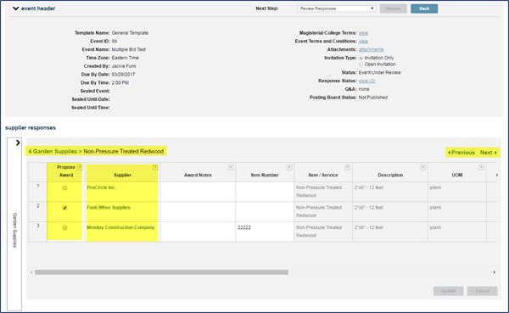Image resolution: width=509 pixels, height=313 pixels.
Task: Open the Next Step dropdown
Action: click(337, 8)
